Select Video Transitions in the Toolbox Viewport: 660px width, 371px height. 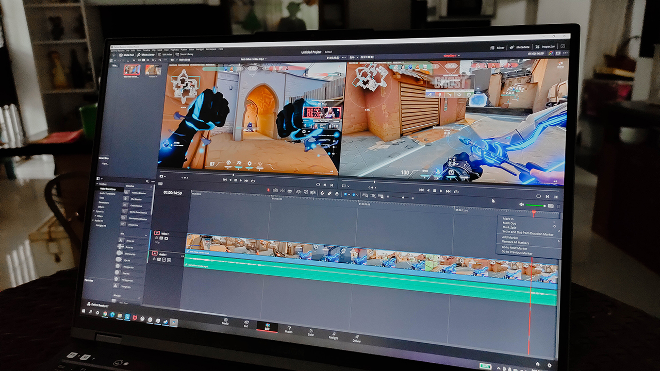pos(108,190)
